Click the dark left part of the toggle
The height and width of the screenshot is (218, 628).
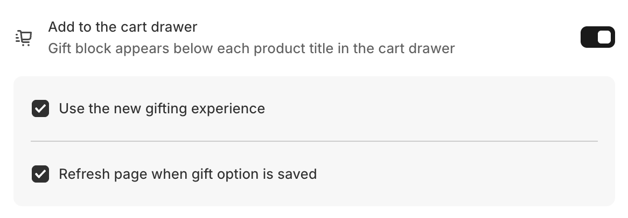589,37
